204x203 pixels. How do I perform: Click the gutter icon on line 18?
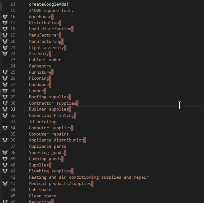[x=5, y=29]
